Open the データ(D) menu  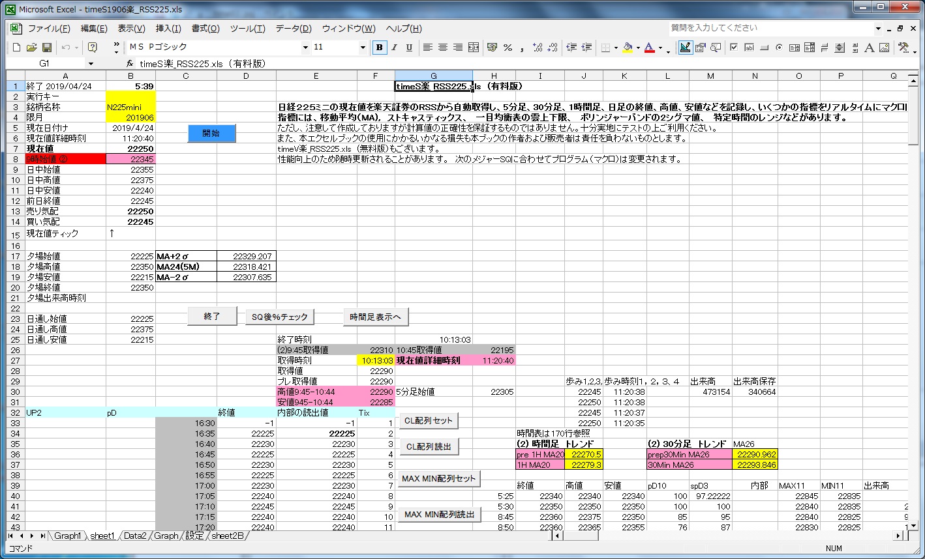(294, 29)
